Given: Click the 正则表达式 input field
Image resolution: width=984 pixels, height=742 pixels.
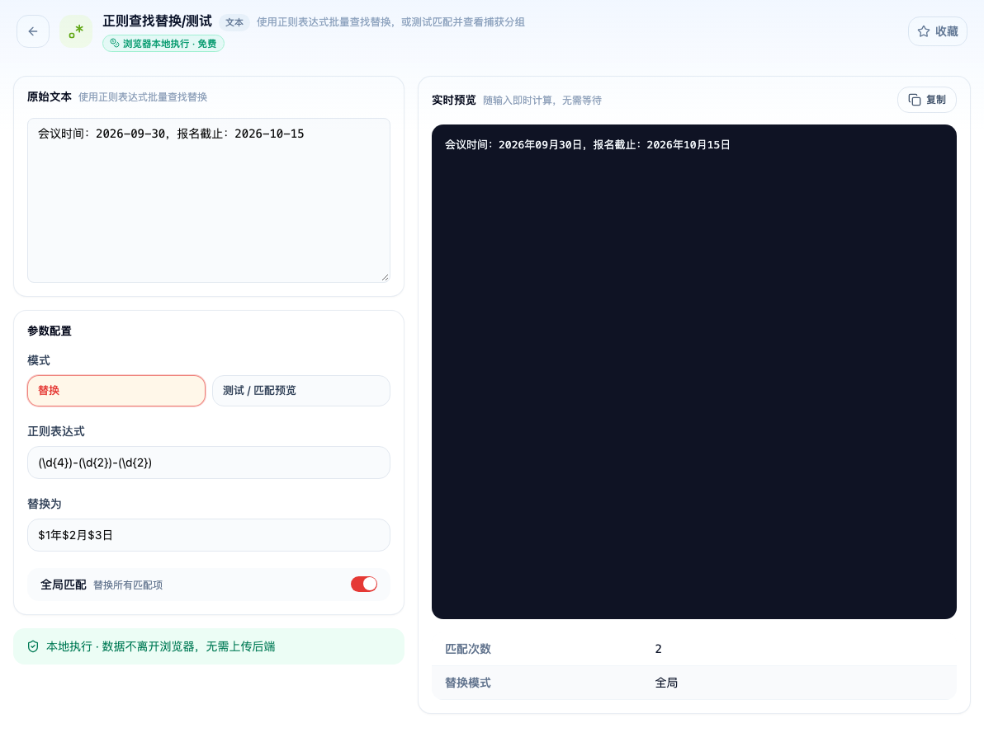Looking at the screenshot, I should coord(208,463).
